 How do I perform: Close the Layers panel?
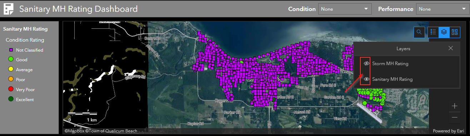pyautogui.click(x=451, y=48)
